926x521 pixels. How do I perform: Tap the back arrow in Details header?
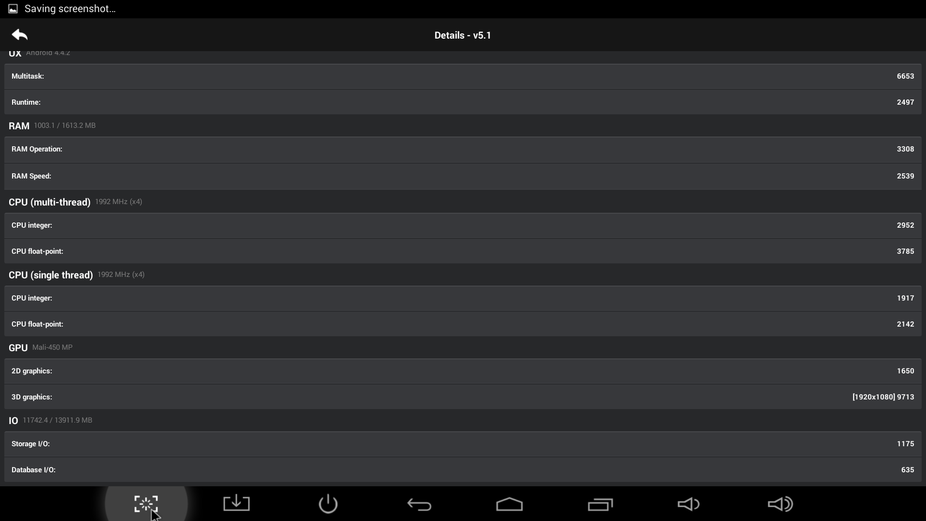click(x=20, y=35)
